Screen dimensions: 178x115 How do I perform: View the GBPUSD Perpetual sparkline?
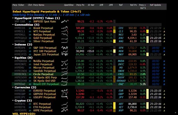(65, 94)
